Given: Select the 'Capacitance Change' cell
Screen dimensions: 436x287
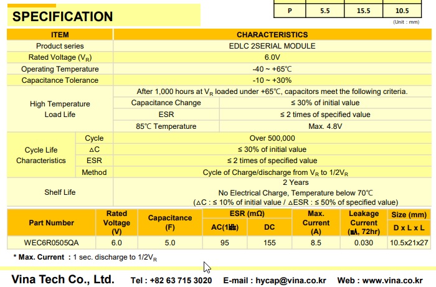Looking at the screenshot, I should click(166, 103).
